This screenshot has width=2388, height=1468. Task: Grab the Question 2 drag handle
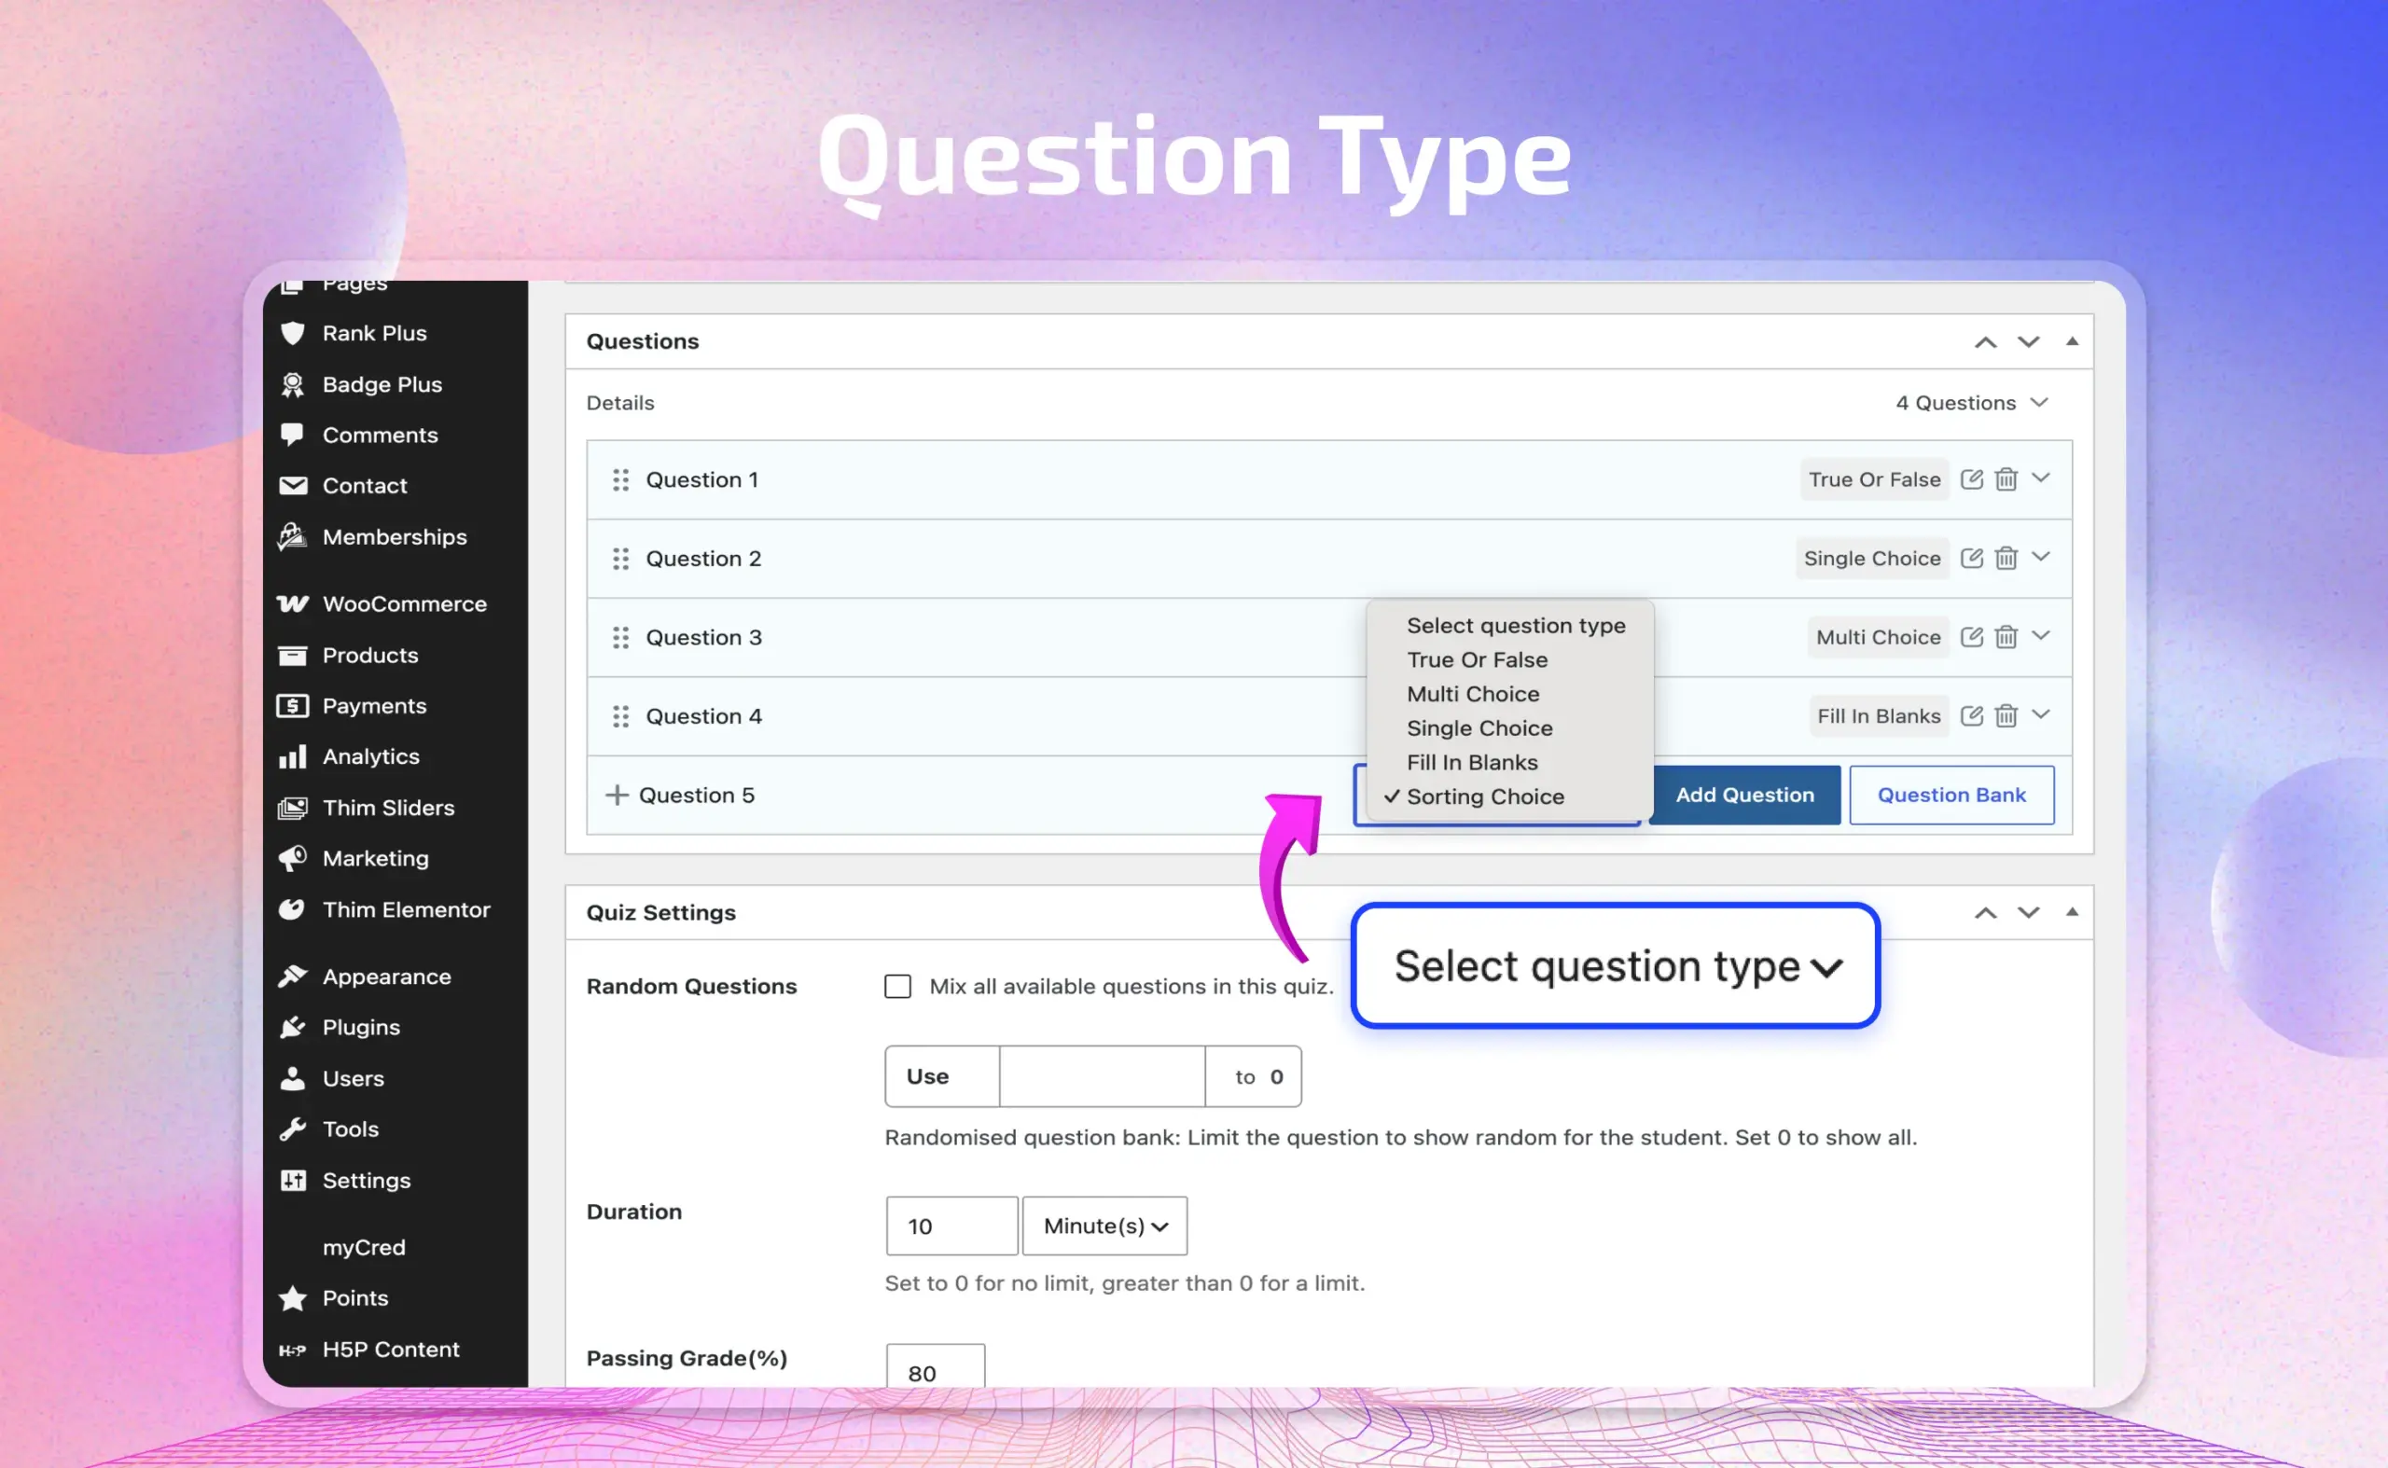point(620,559)
